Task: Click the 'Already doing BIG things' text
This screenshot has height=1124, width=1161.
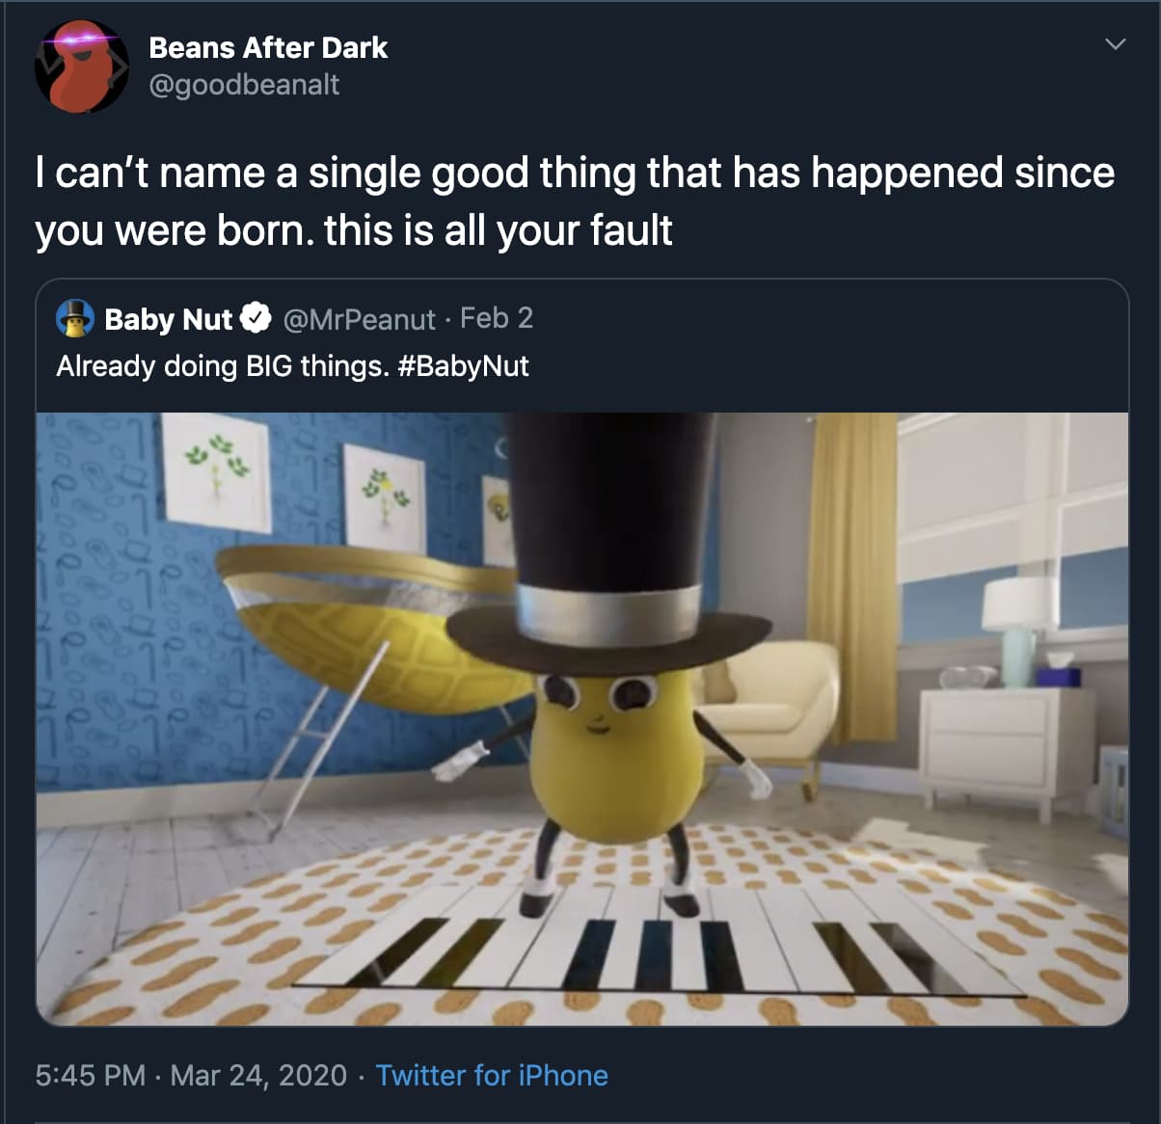Action: tap(222, 366)
